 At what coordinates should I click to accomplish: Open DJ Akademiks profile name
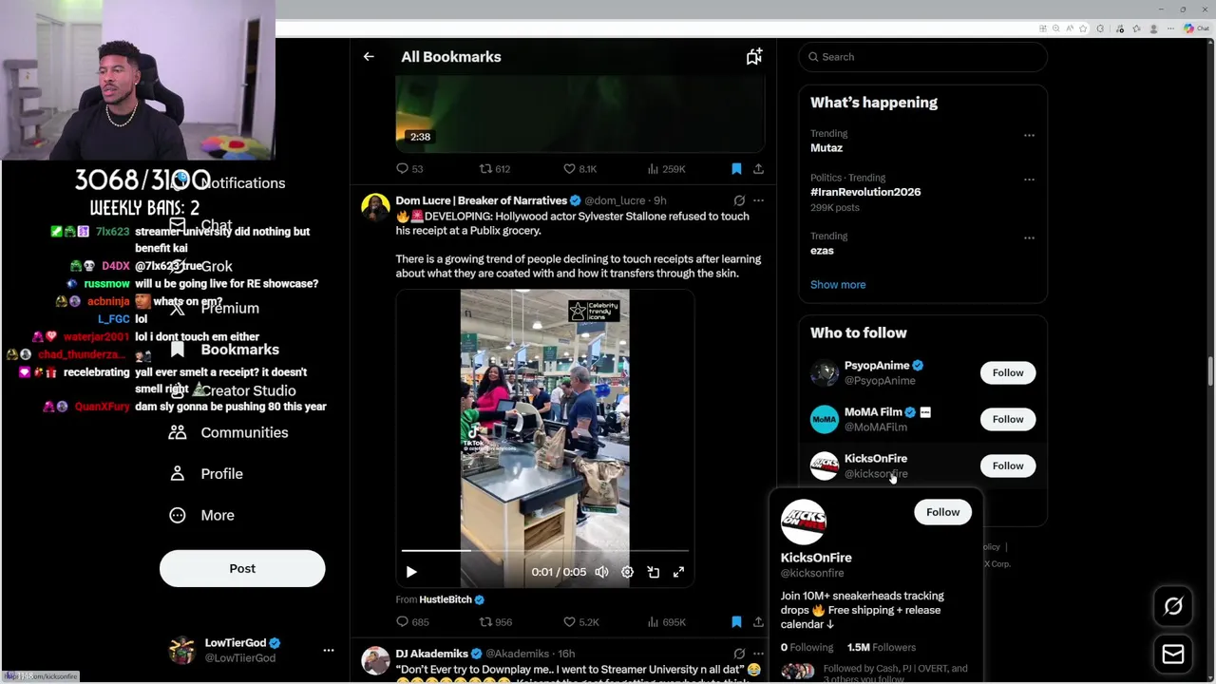pos(431,654)
